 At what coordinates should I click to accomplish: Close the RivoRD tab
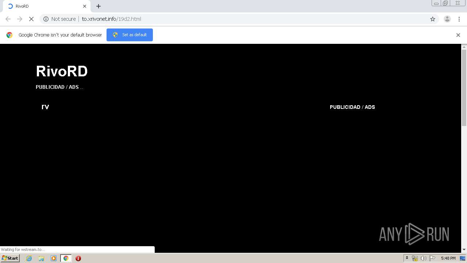(85, 6)
